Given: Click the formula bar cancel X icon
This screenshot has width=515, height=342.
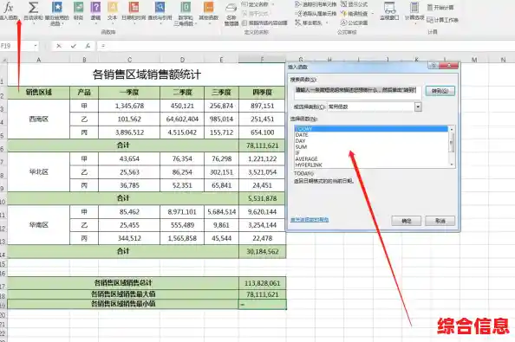Looking at the screenshot, I should (59, 46).
